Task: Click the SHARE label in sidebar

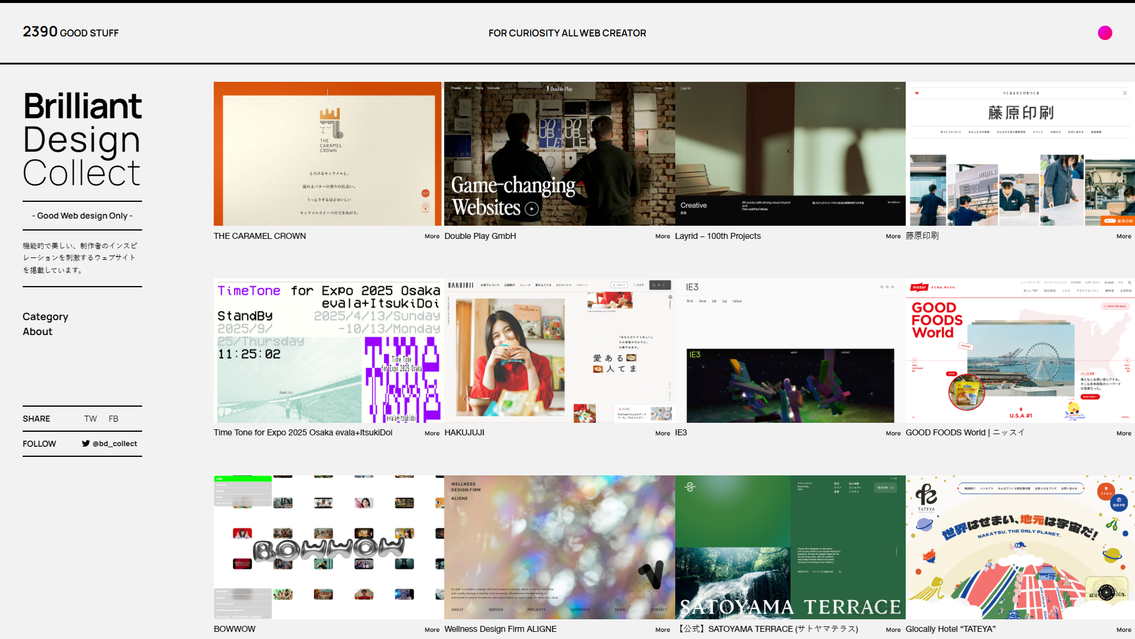Action: [x=36, y=419]
